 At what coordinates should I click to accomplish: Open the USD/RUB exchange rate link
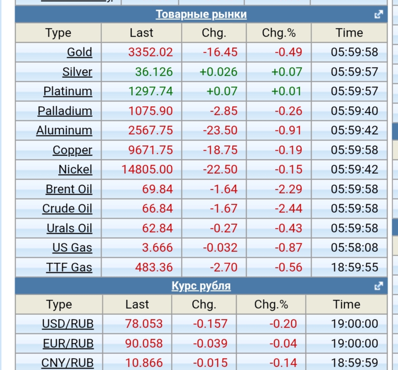pos(68,324)
